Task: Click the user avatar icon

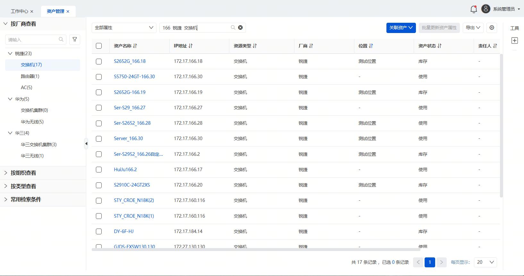Action: [486, 9]
